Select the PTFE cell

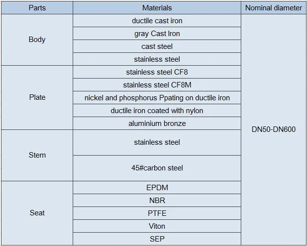[157, 213]
